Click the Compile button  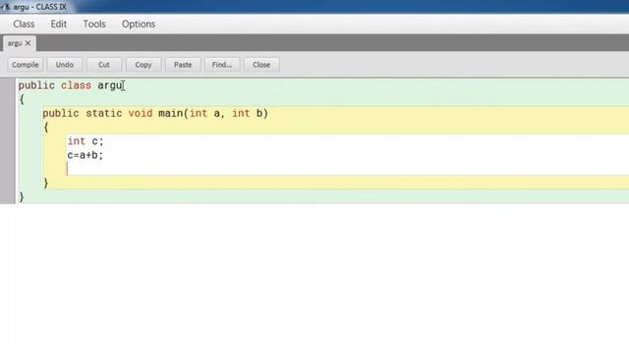tap(26, 65)
